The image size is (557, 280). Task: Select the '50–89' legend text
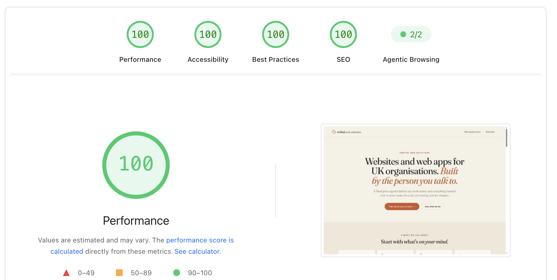point(141,273)
